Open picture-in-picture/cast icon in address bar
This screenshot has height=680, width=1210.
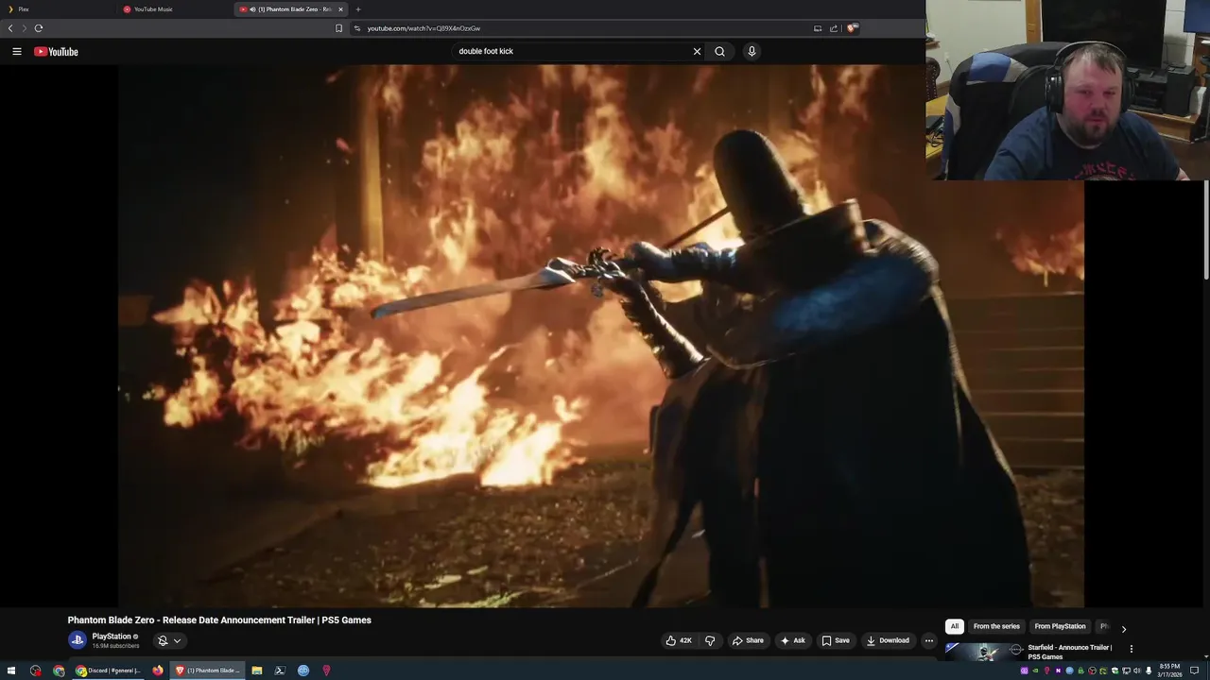[x=818, y=28]
